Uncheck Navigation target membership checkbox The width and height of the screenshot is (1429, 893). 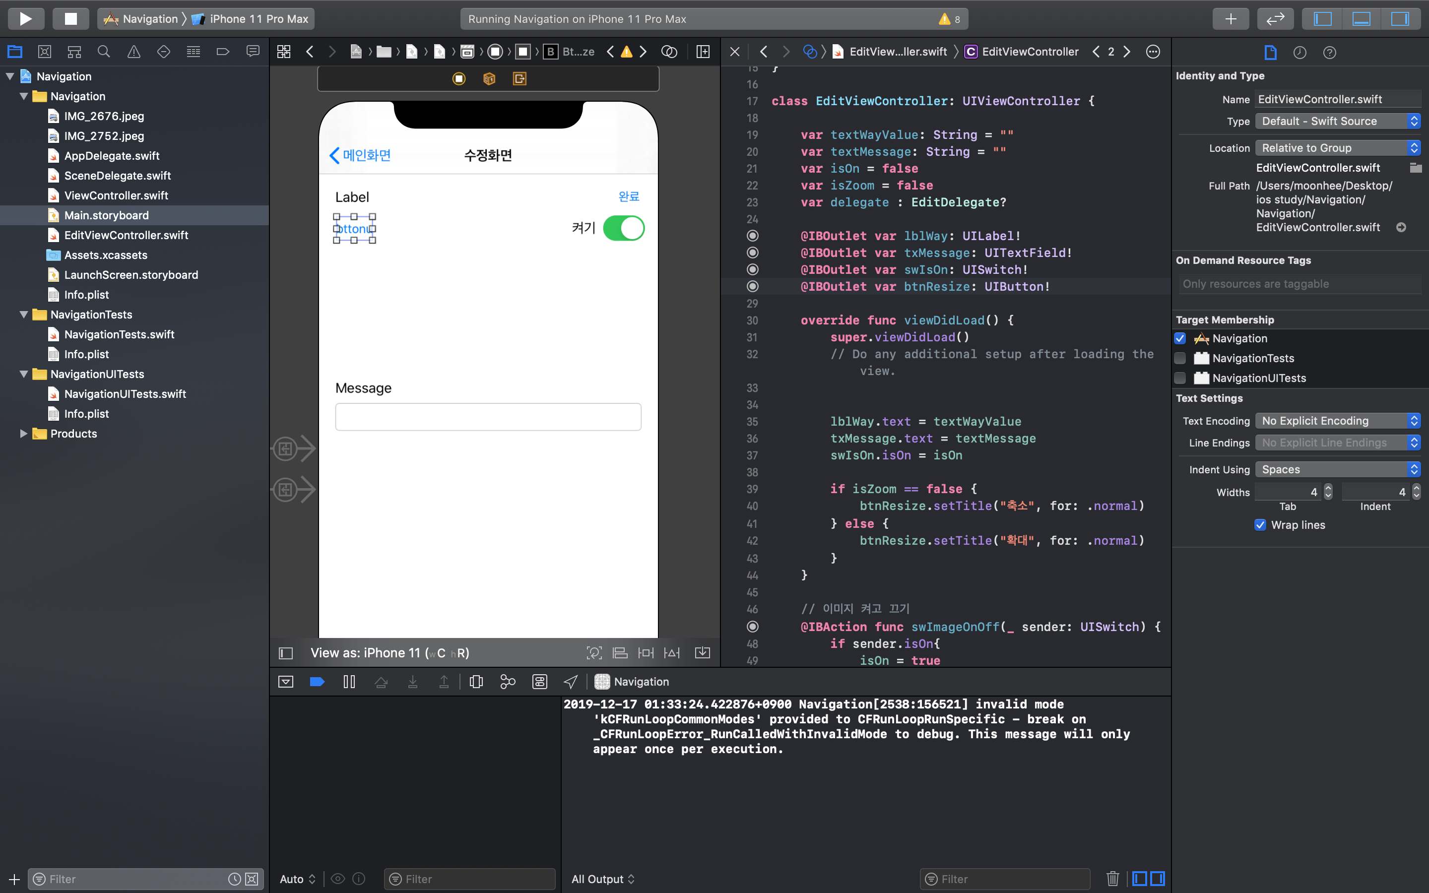(x=1180, y=338)
